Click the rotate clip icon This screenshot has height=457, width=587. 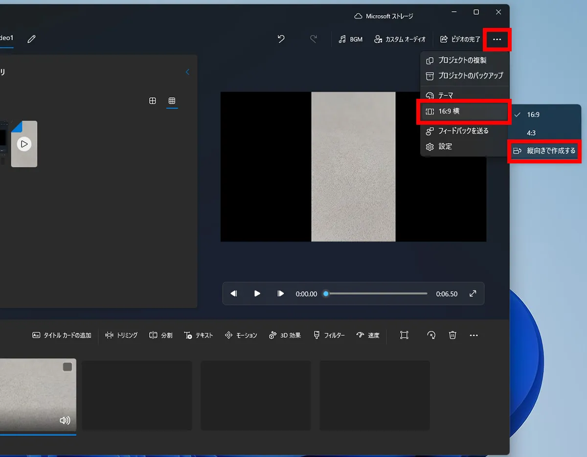pos(431,335)
